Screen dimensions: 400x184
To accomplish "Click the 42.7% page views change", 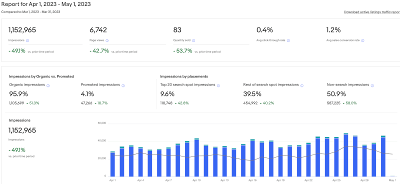I will point(101,51).
